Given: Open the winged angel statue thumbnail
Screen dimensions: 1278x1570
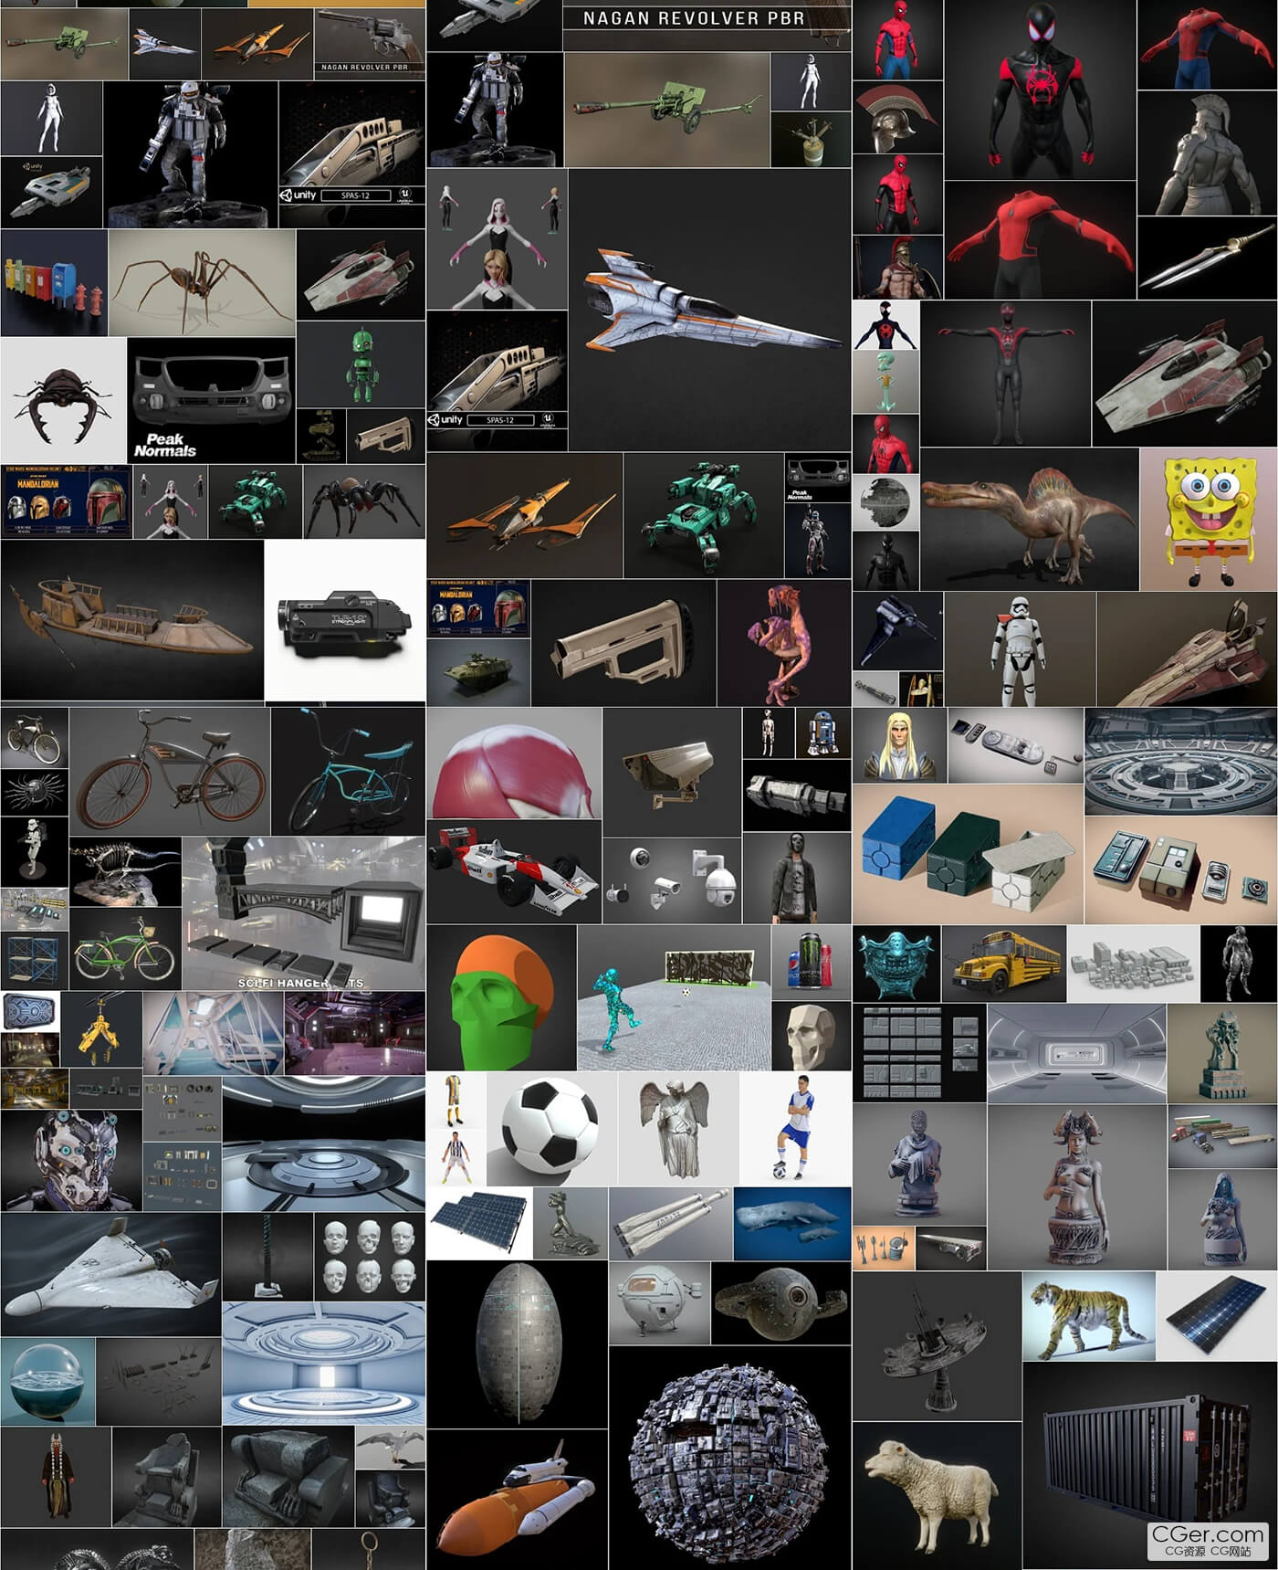Looking at the screenshot, I should coord(678,1129).
